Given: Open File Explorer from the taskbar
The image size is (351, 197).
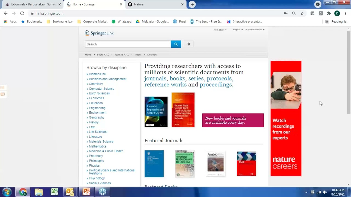Looking at the screenshot, I should click(39, 192).
